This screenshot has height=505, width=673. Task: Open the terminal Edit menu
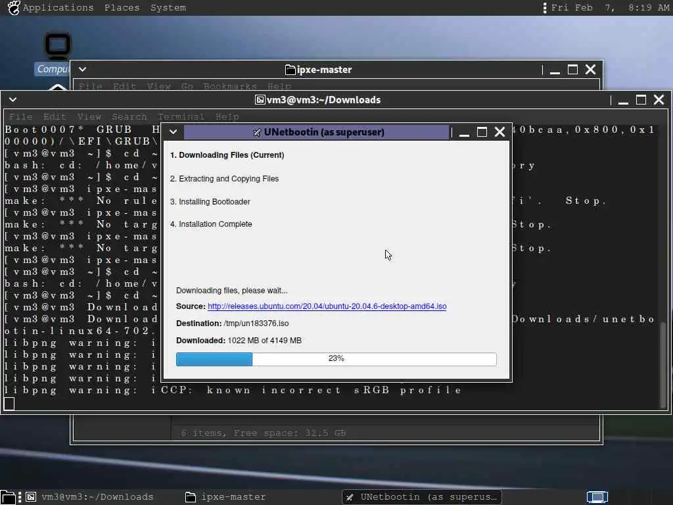tap(55, 117)
